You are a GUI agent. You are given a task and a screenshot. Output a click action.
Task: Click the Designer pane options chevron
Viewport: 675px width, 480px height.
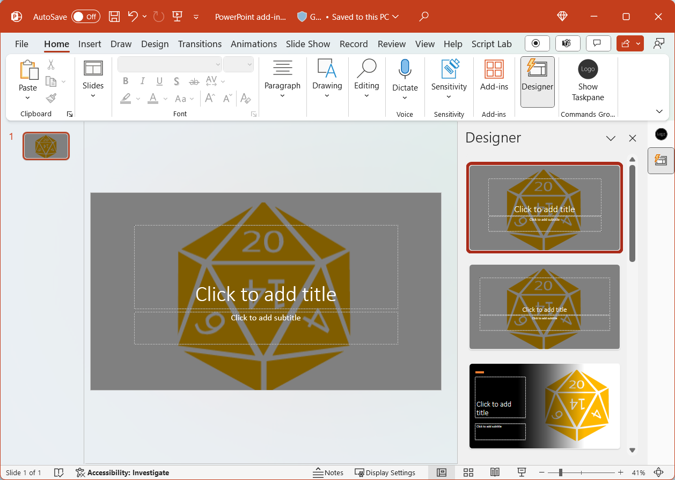click(611, 138)
